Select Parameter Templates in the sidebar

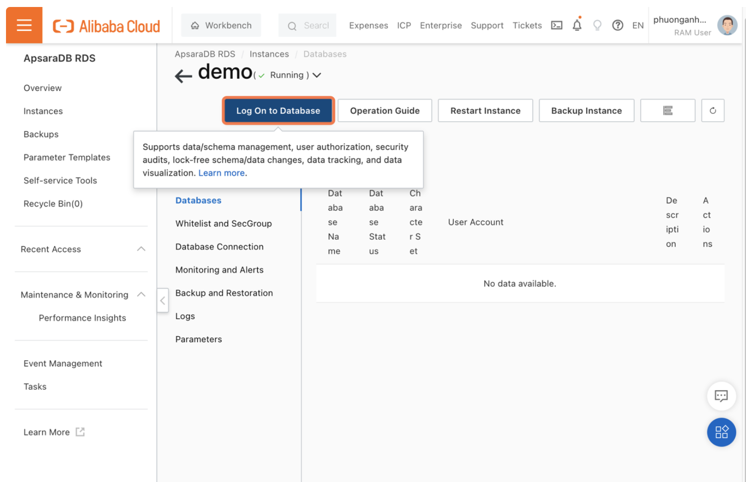(67, 157)
